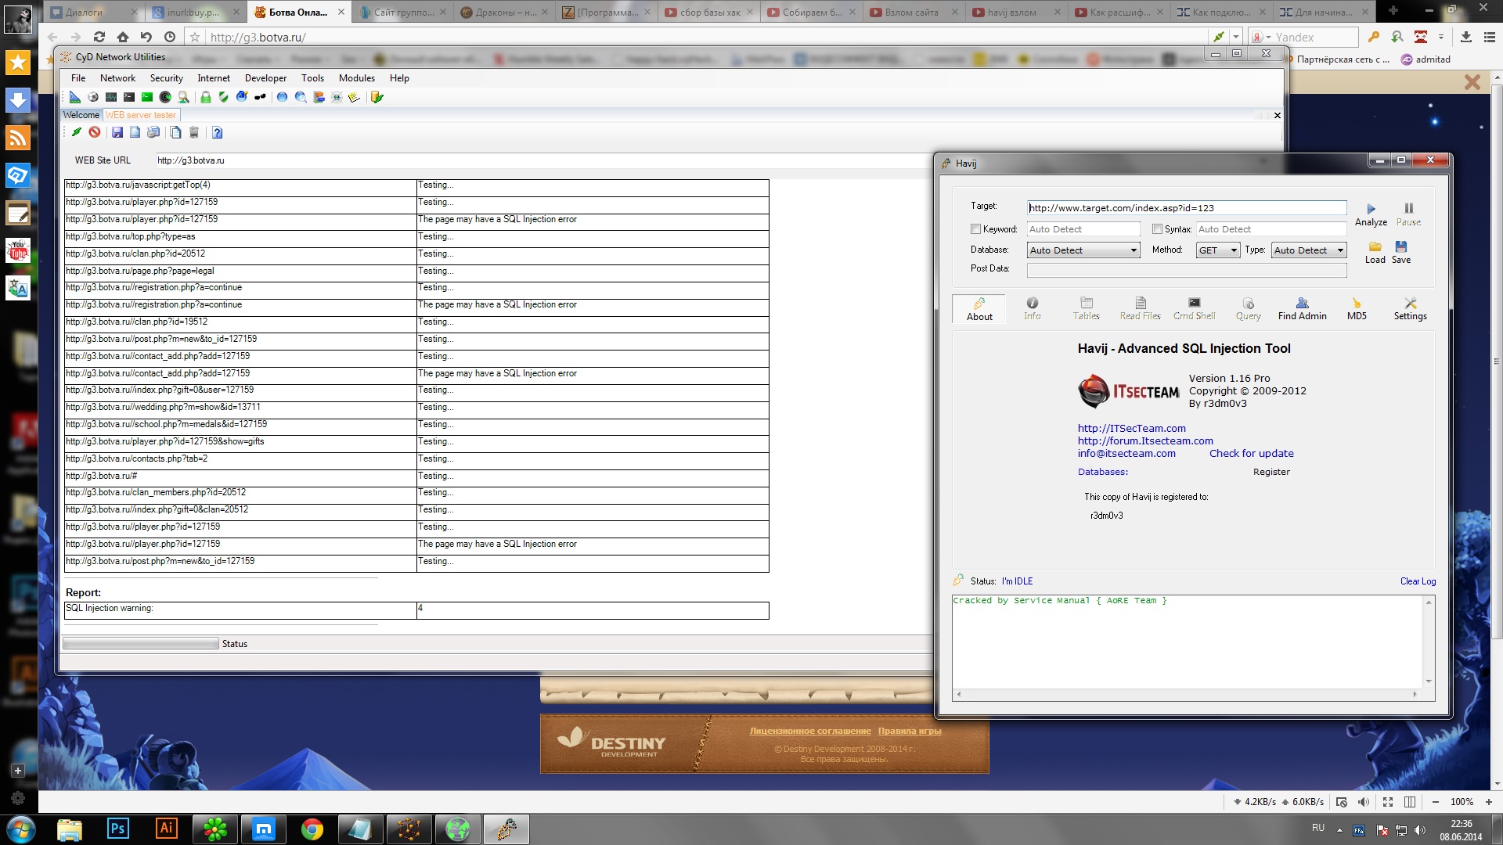Open the green shield tool in CyD toolbar
This screenshot has height=845, width=1503.
pyautogui.click(x=224, y=97)
